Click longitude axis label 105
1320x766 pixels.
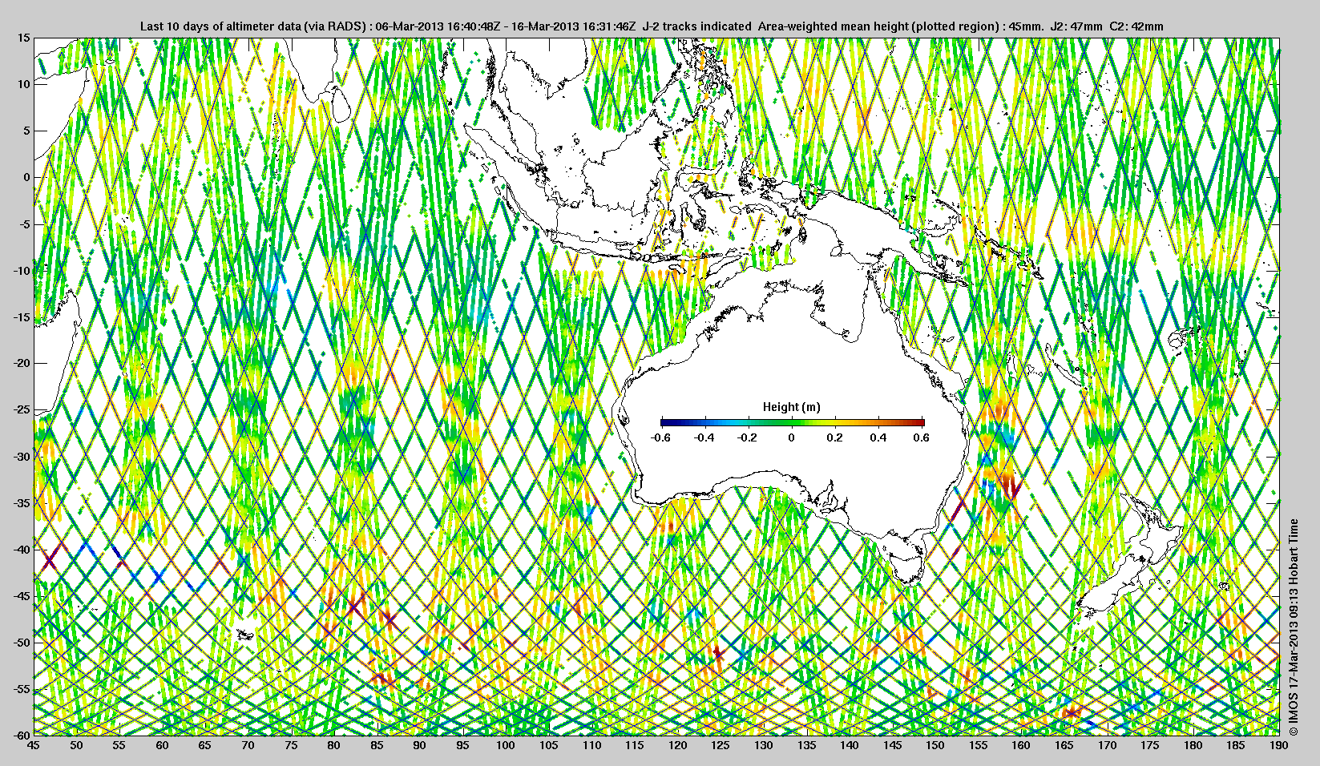(549, 746)
